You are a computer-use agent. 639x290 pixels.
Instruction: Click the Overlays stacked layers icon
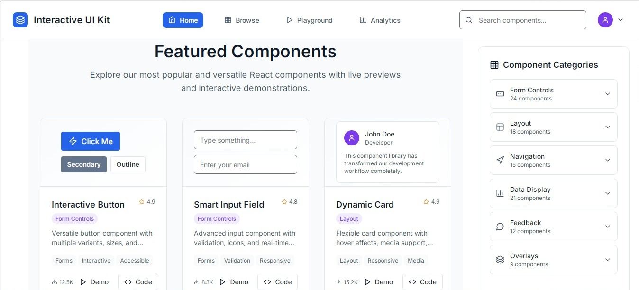500,260
